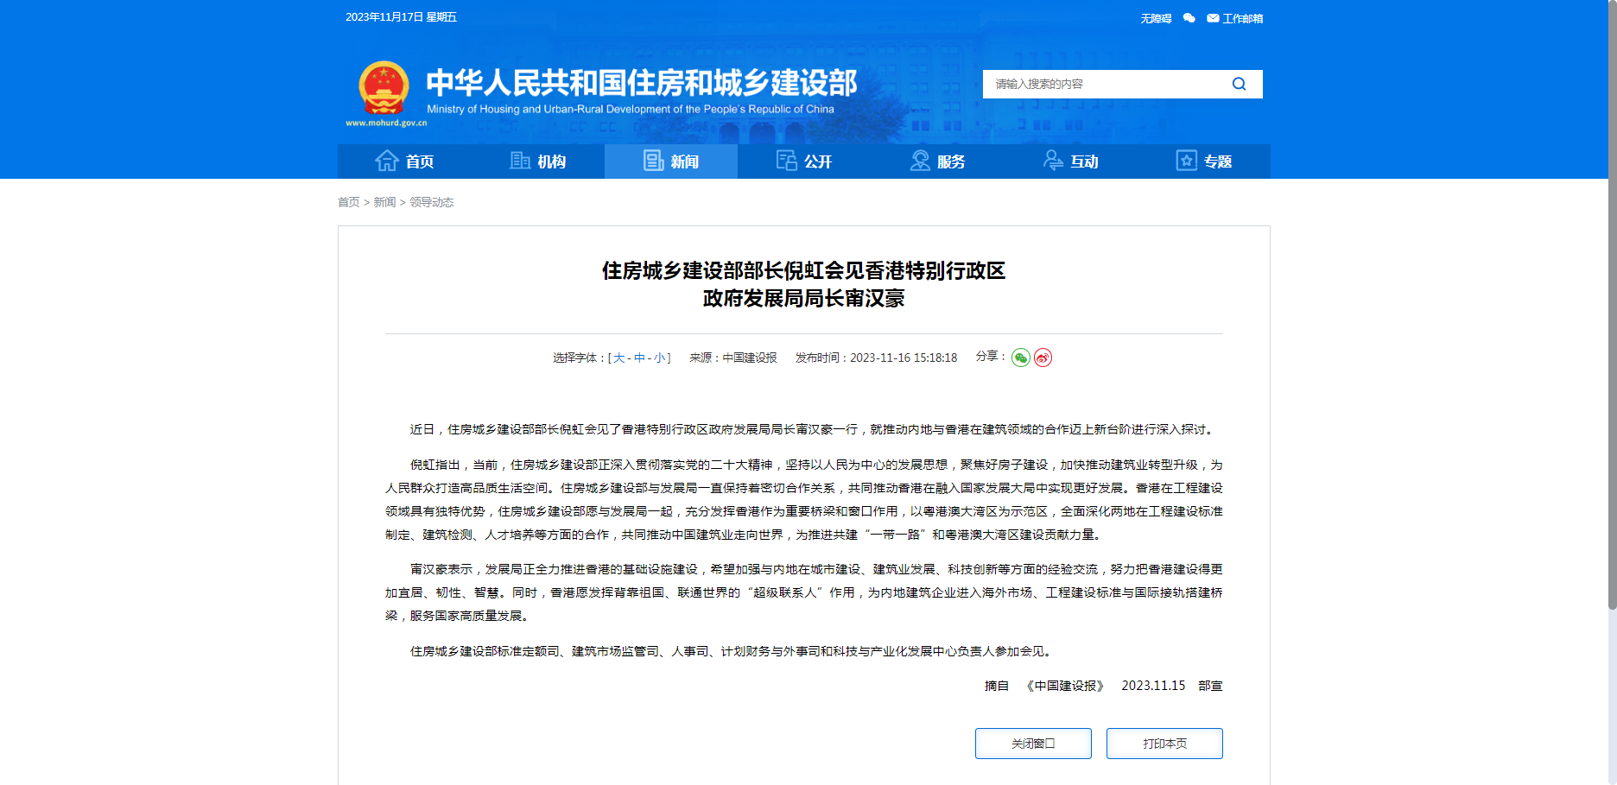
Task: Click the 关闭窗口 button
Action: point(1033,744)
